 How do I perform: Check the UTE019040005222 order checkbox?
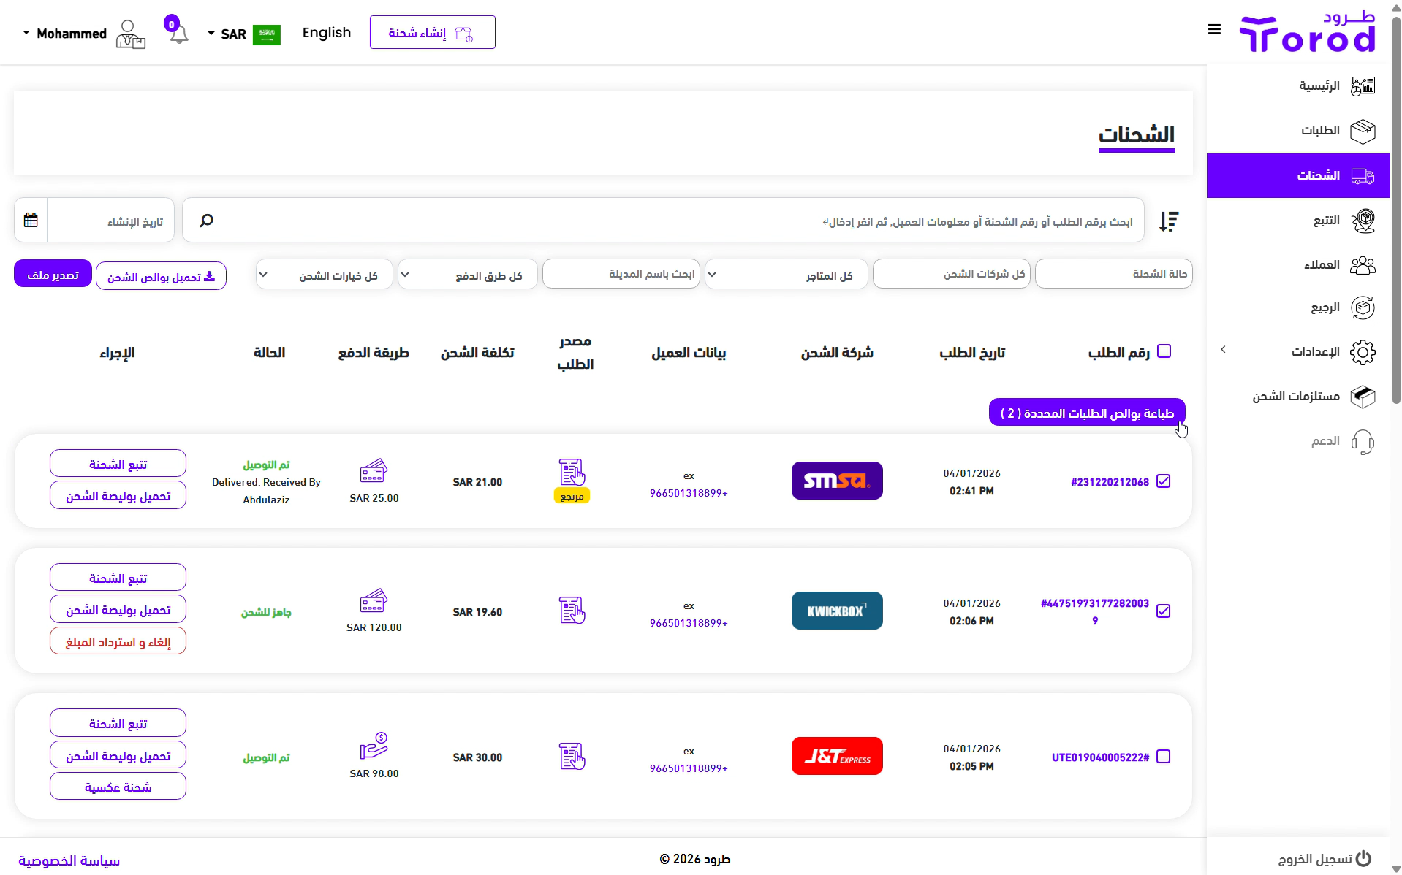pyautogui.click(x=1164, y=757)
